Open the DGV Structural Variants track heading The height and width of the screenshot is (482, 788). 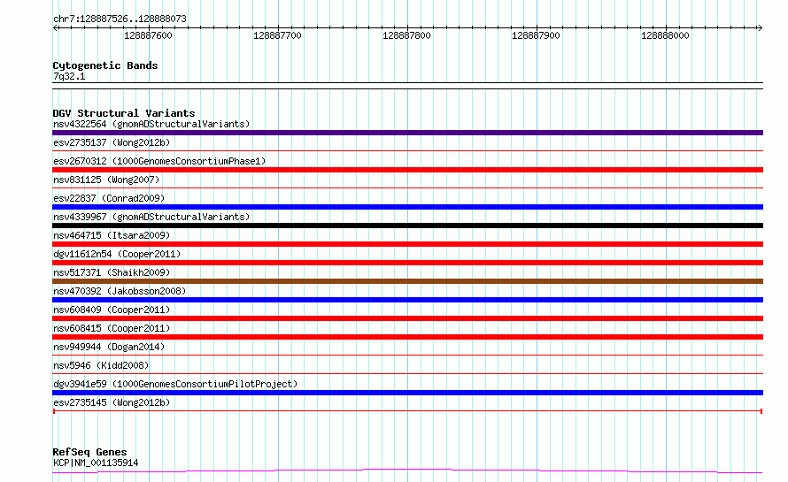click(124, 113)
